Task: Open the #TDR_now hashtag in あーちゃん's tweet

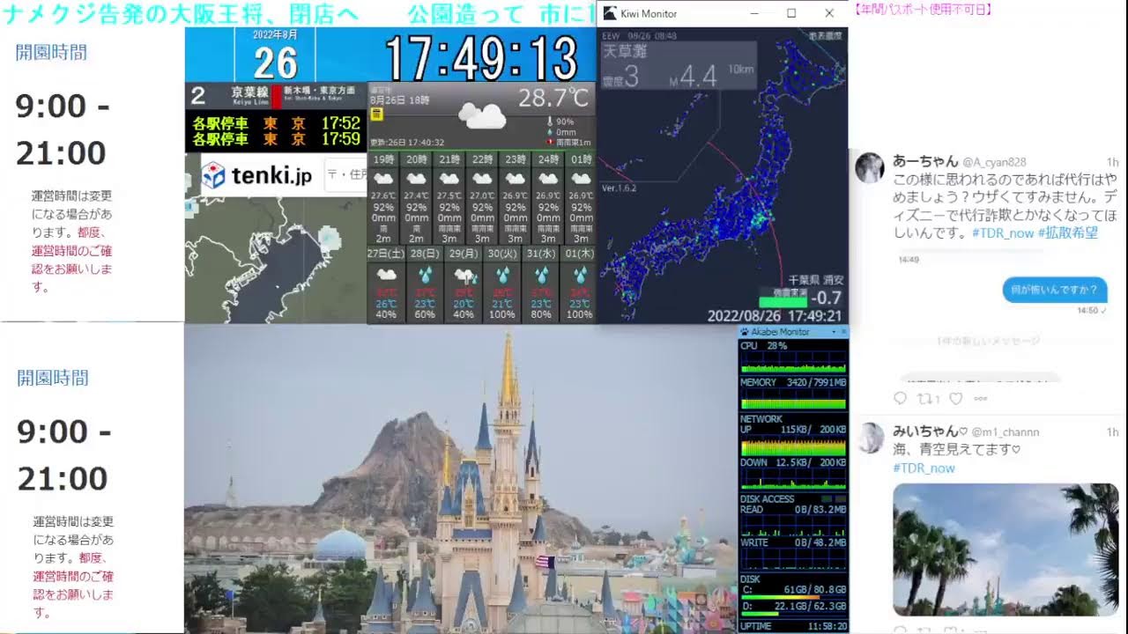Action: (x=1003, y=232)
